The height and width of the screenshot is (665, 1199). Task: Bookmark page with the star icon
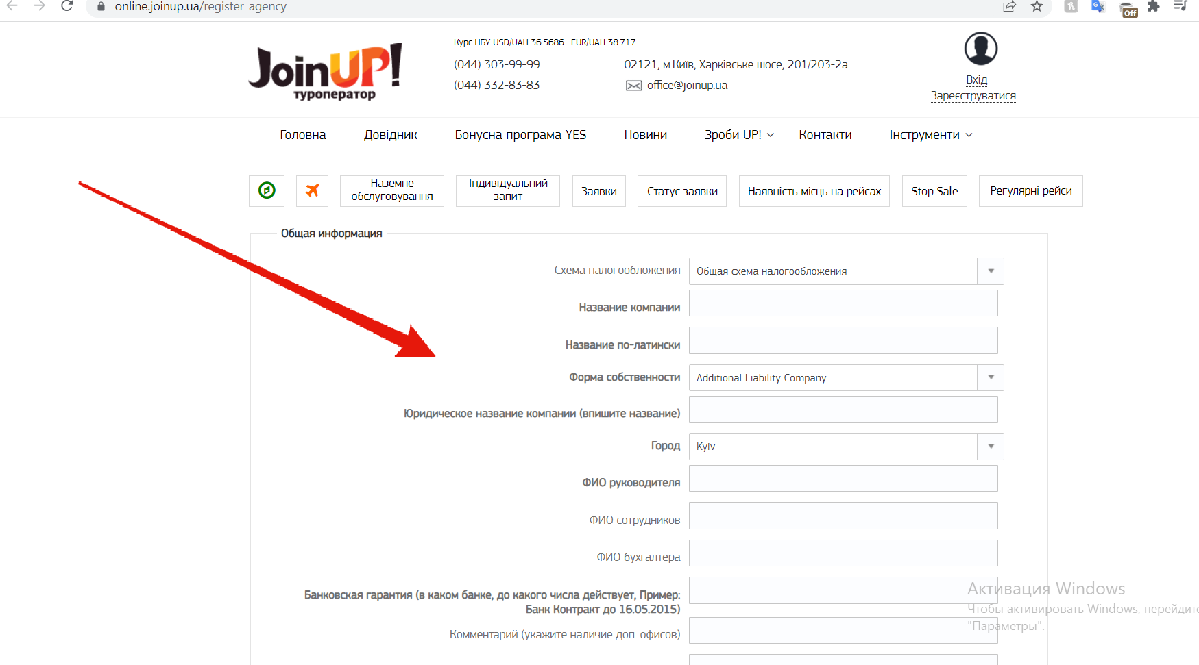tap(1037, 6)
